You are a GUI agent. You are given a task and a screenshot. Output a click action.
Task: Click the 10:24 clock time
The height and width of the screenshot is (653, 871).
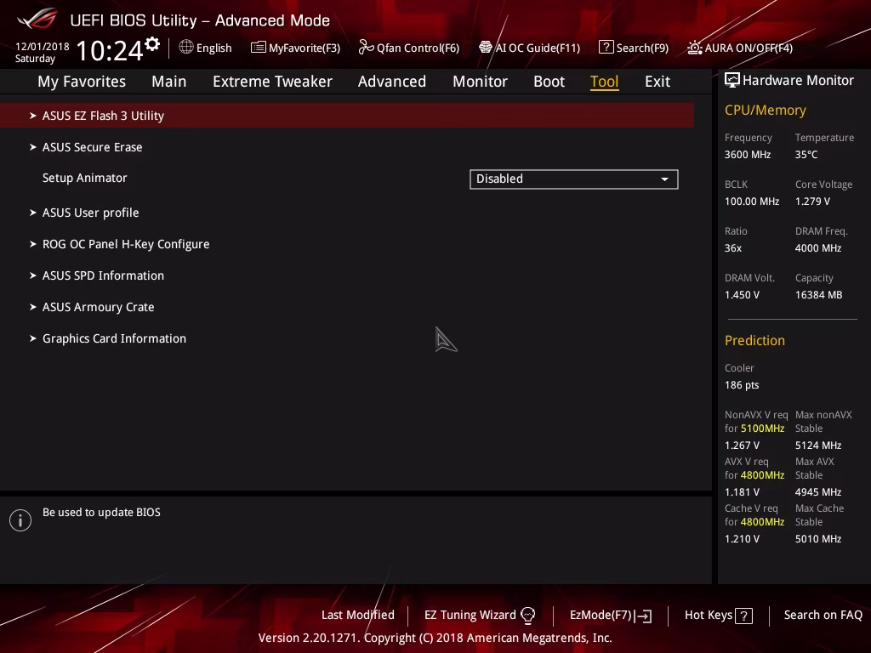tap(110, 51)
